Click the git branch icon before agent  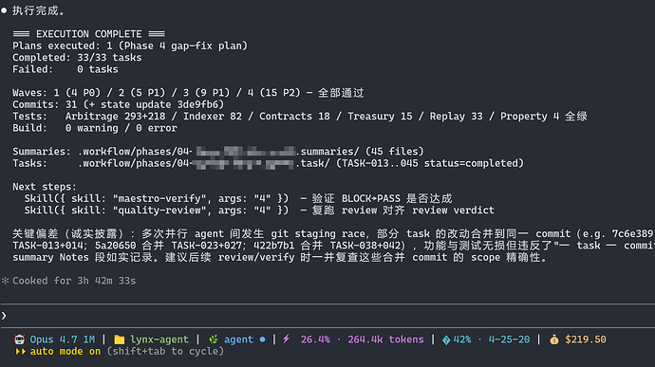[x=214, y=339]
